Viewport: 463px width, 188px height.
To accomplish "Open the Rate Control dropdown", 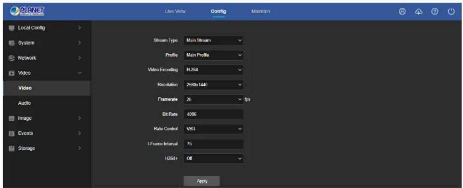I will (x=213, y=129).
